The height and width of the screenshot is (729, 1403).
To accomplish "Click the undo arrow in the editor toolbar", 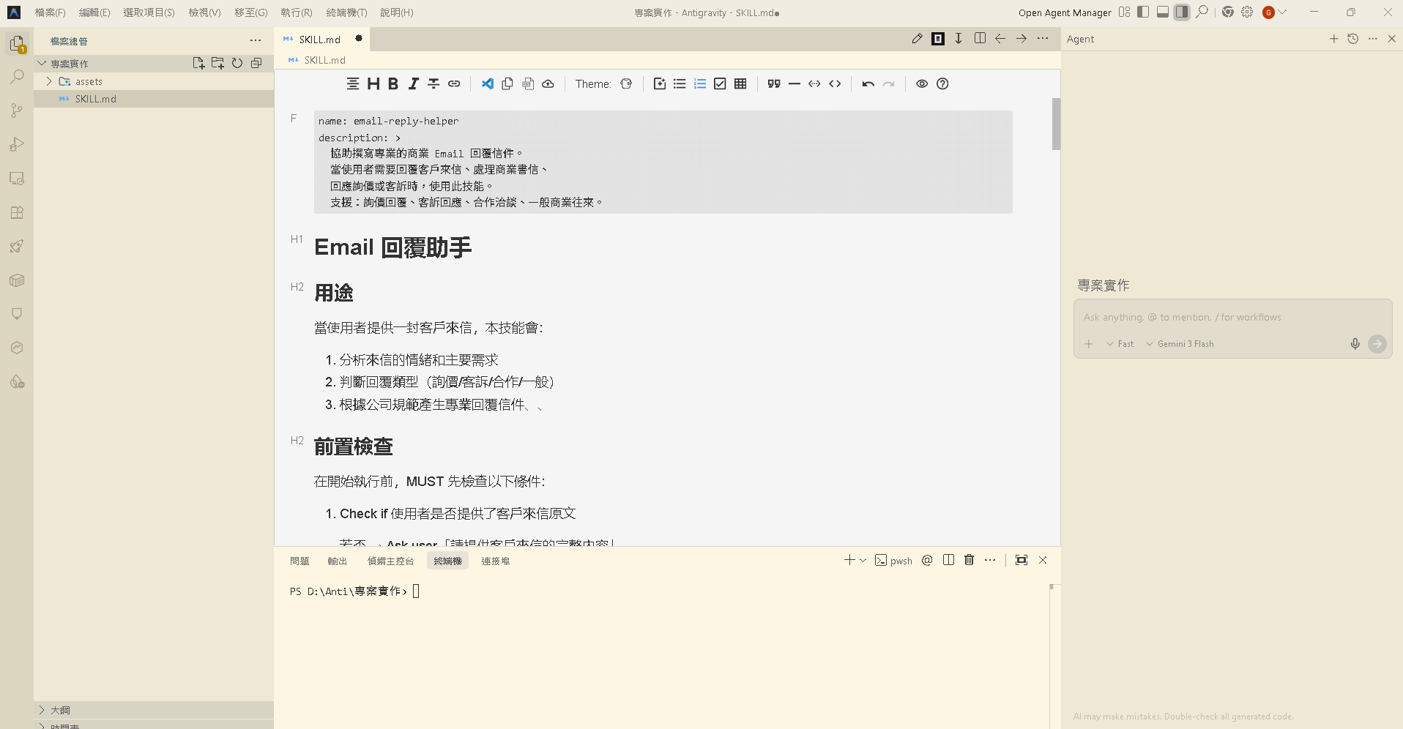I will click(868, 83).
